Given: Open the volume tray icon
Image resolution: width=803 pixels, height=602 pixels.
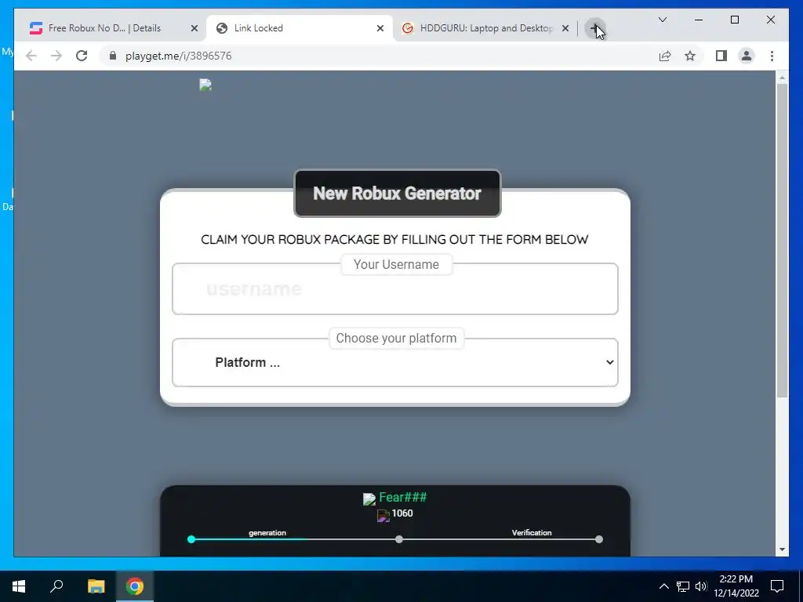Looking at the screenshot, I should (x=701, y=586).
